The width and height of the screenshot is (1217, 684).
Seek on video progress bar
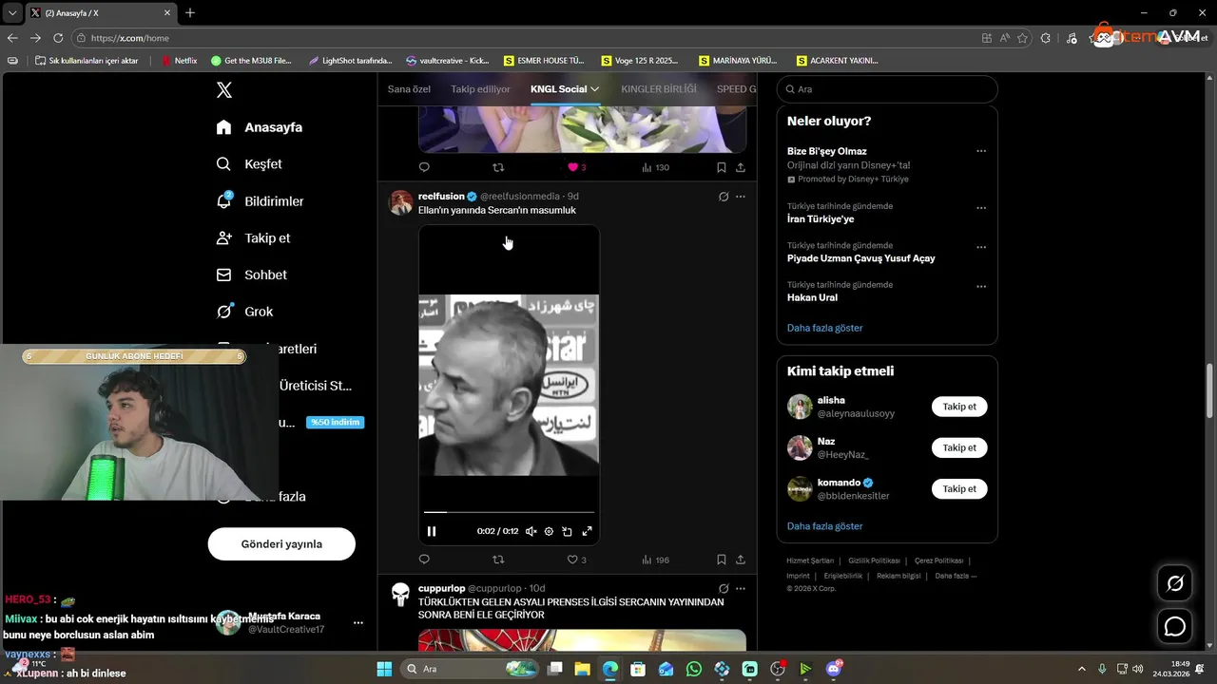509,513
